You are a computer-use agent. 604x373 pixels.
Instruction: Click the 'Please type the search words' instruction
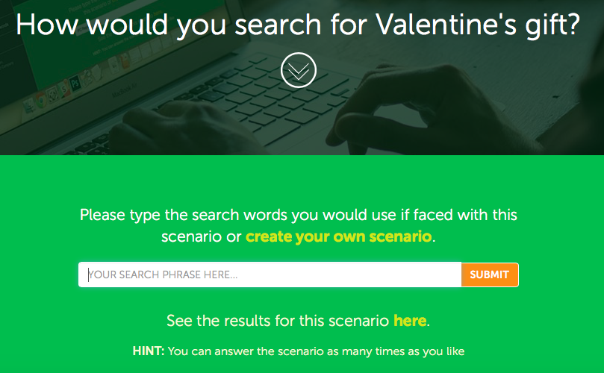point(299,225)
